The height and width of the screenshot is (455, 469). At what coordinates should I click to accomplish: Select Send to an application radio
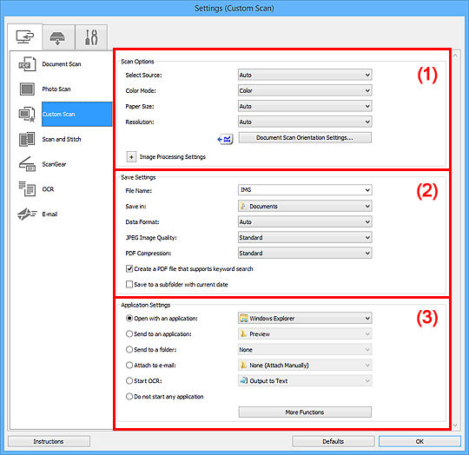click(129, 334)
